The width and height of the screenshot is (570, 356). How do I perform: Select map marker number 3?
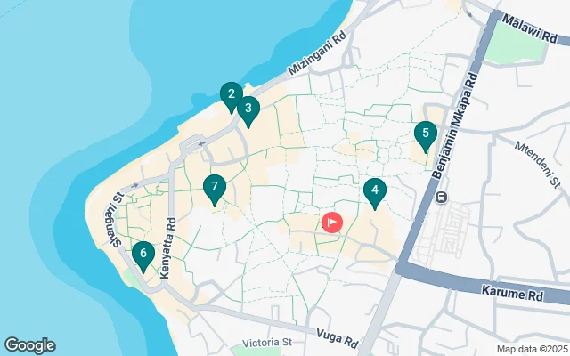[248, 110]
